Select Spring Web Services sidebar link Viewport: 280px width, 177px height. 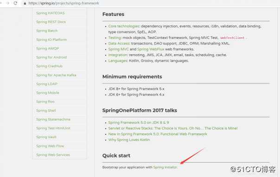53,155
